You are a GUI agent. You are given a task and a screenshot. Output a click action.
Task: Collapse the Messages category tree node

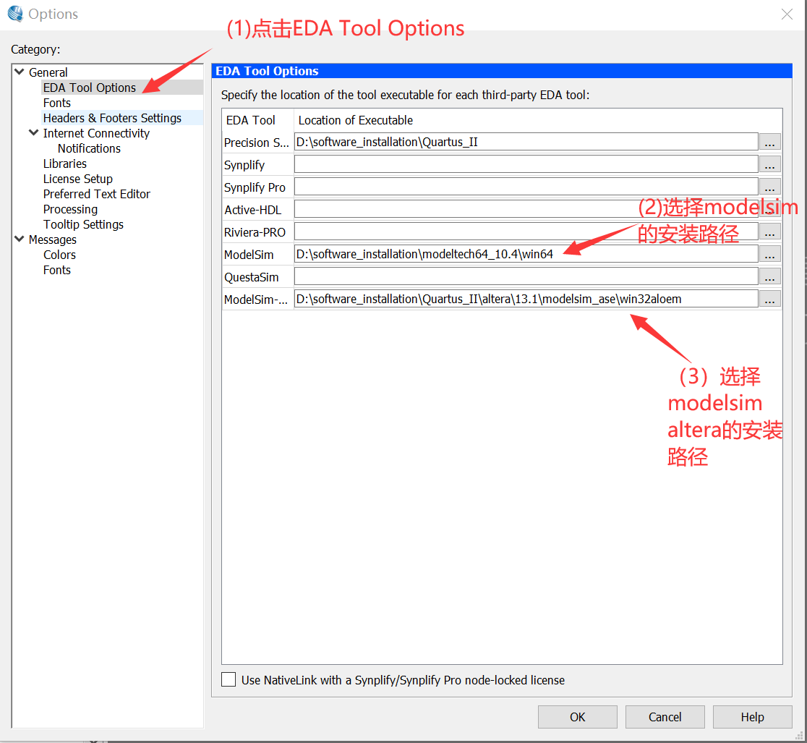[20, 239]
